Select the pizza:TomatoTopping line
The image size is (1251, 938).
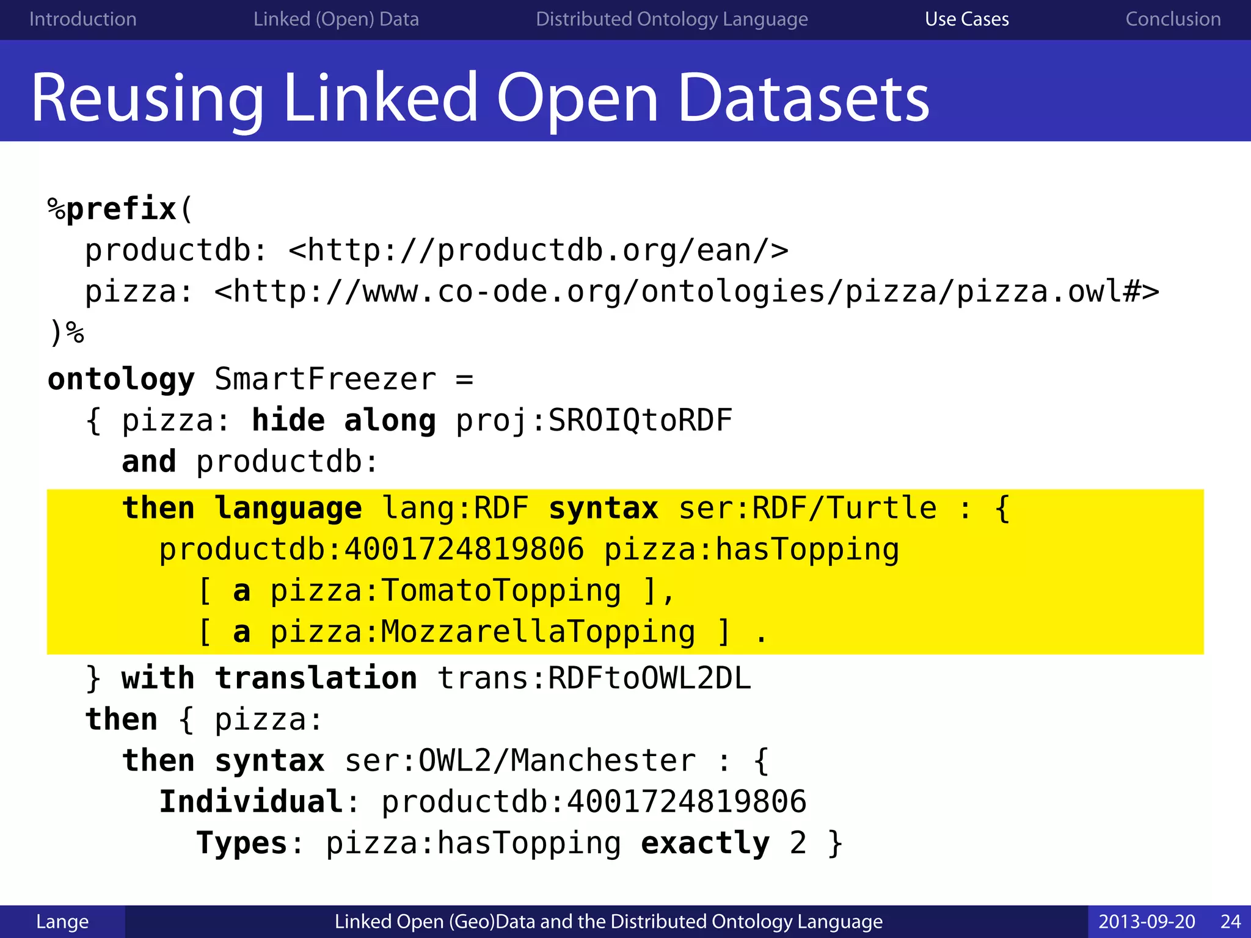coord(436,591)
